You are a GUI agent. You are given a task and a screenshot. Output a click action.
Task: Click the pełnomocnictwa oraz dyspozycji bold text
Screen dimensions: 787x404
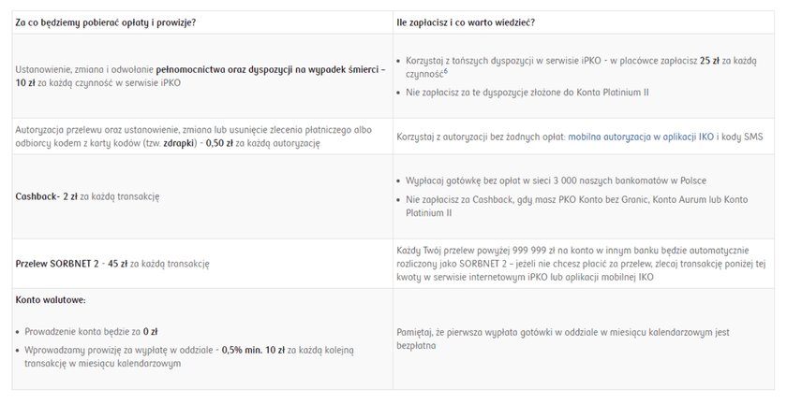pos(271,70)
